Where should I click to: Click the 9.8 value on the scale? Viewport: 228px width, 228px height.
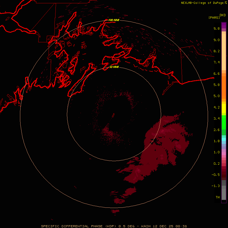(x=217, y=28)
